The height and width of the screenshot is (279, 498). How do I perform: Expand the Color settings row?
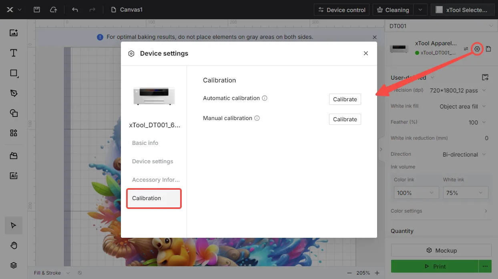(x=439, y=211)
